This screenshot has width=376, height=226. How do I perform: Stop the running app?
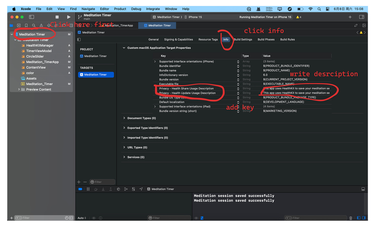click(57, 17)
